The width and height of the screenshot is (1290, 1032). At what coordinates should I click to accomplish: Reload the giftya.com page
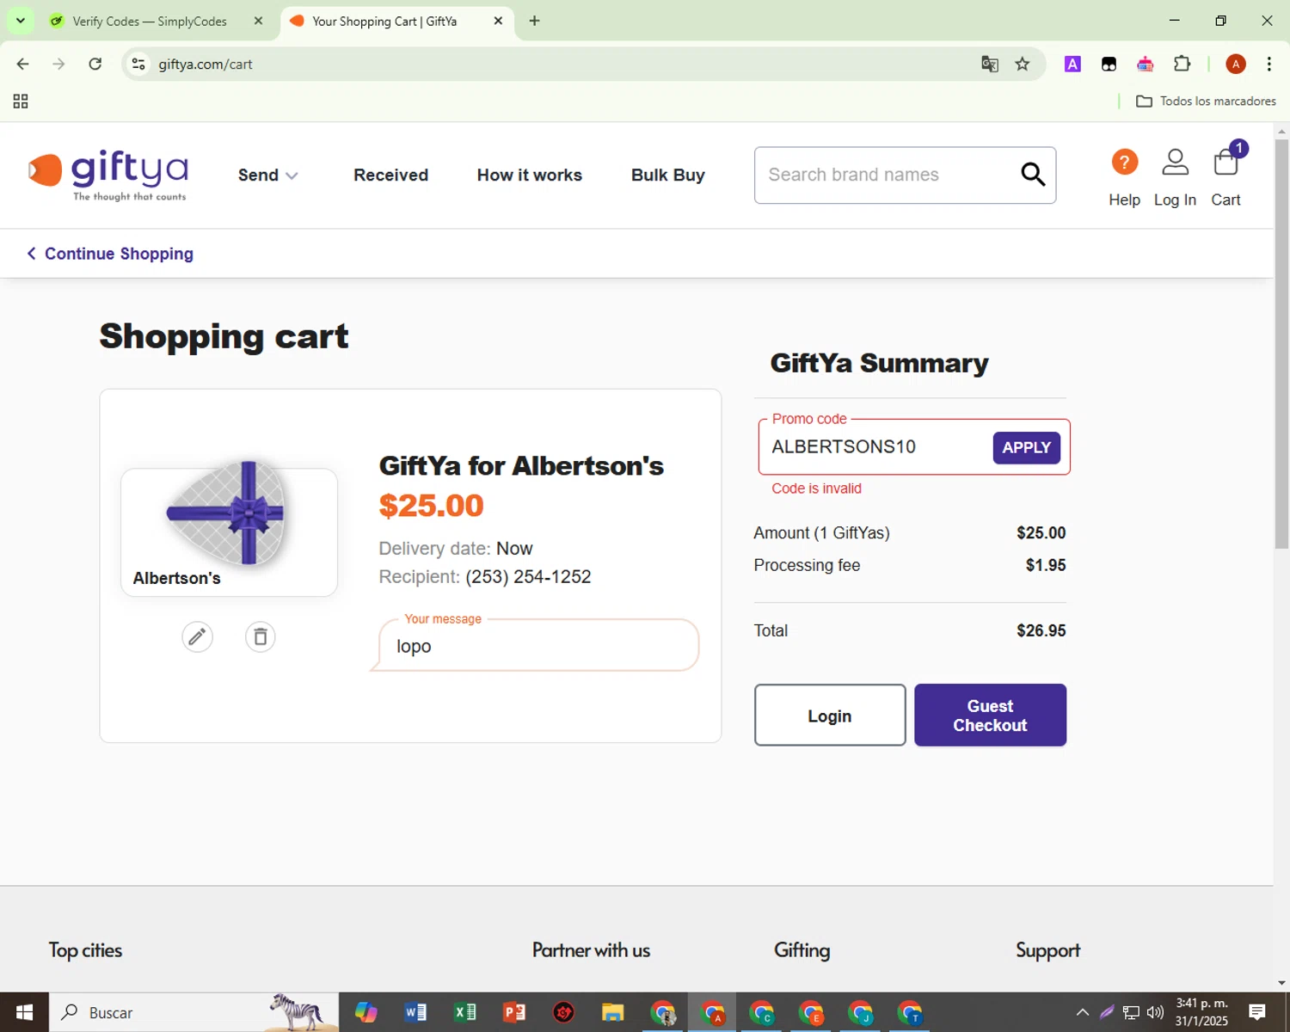95,64
